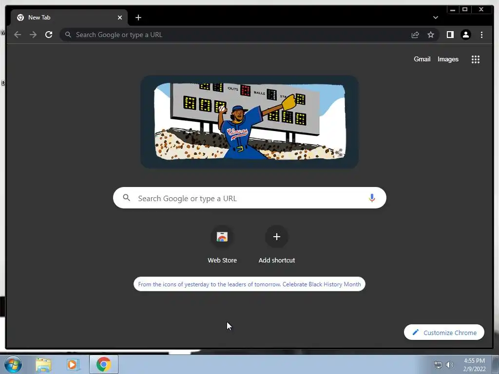Click the share page icon in address bar
Screen dimensions: 499x374
click(415, 35)
